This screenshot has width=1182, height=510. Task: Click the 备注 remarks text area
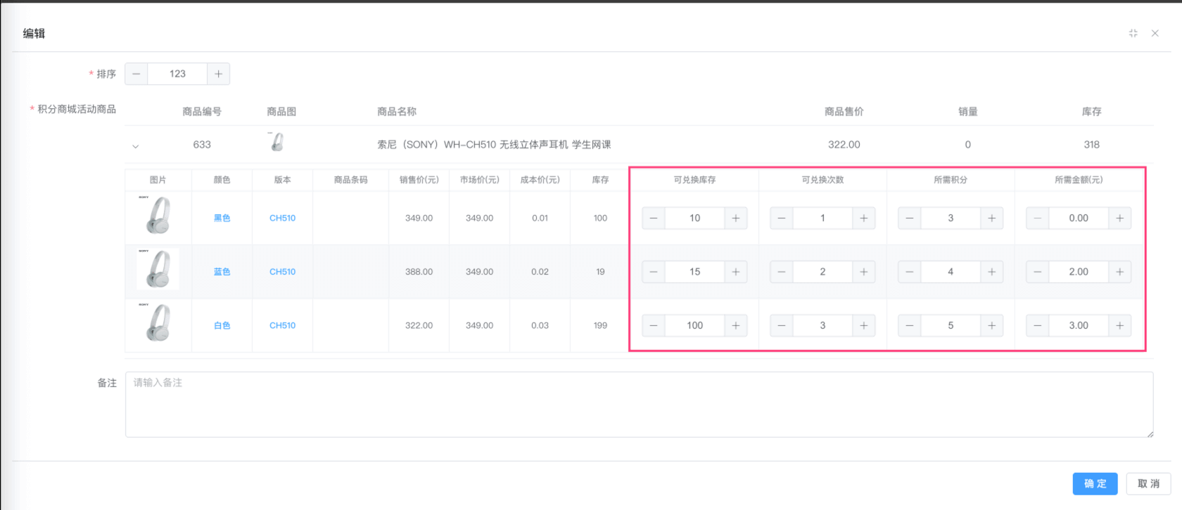pyautogui.click(x=639, y=405)
